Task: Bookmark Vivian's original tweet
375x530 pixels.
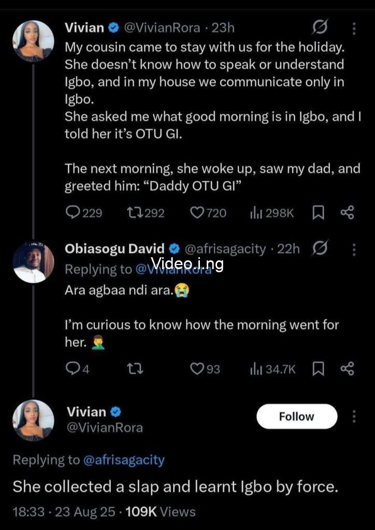Action: [x=319, y=213]
